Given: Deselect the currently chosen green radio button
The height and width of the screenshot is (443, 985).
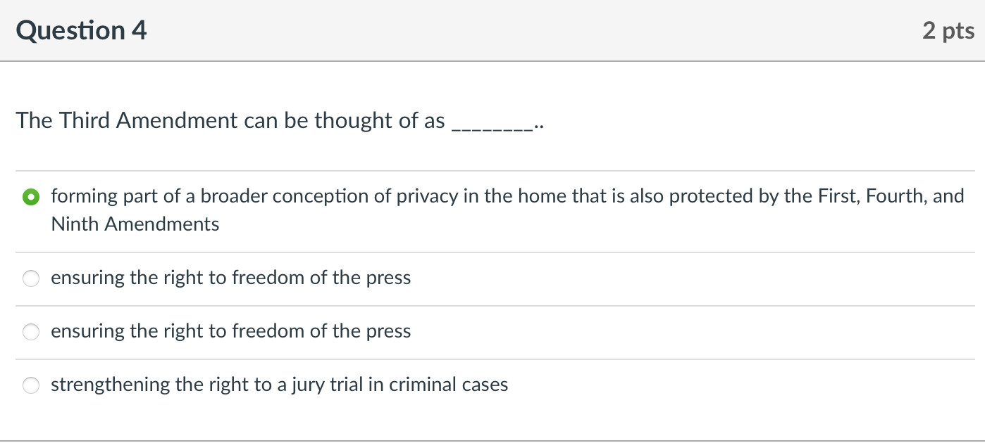Looking at the screenshot, I should click(x=31, y=197).
